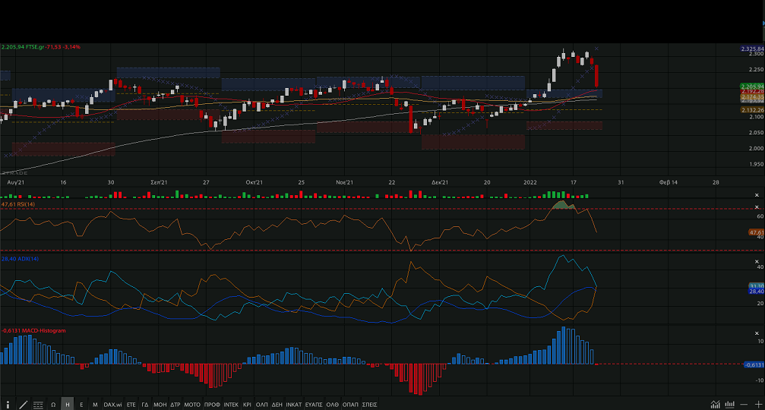Select the M (monthly) timeframe
765x410 pixels.
pyautogui.click(x=95, y=405)
